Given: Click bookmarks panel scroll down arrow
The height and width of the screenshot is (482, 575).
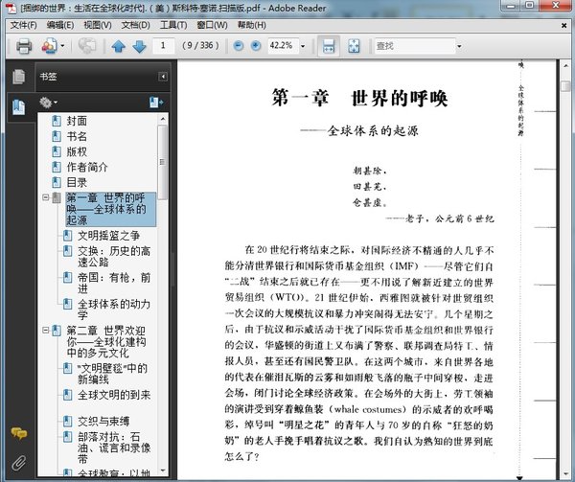Looking at the screenshot, I should click(163, 471).
